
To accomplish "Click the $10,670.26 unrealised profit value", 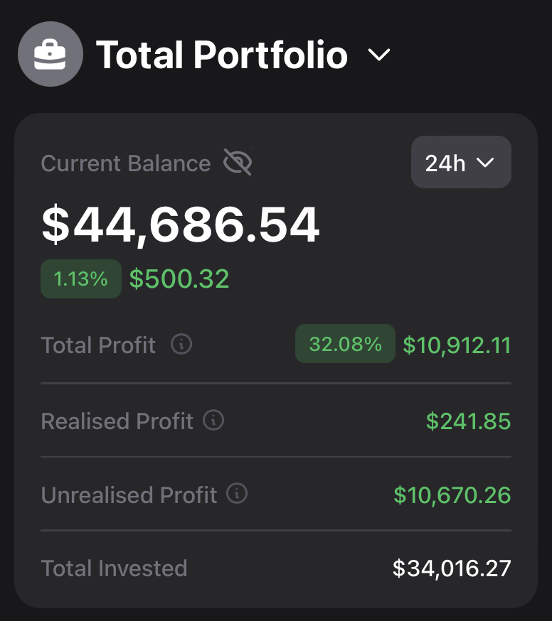I will 452,495.
